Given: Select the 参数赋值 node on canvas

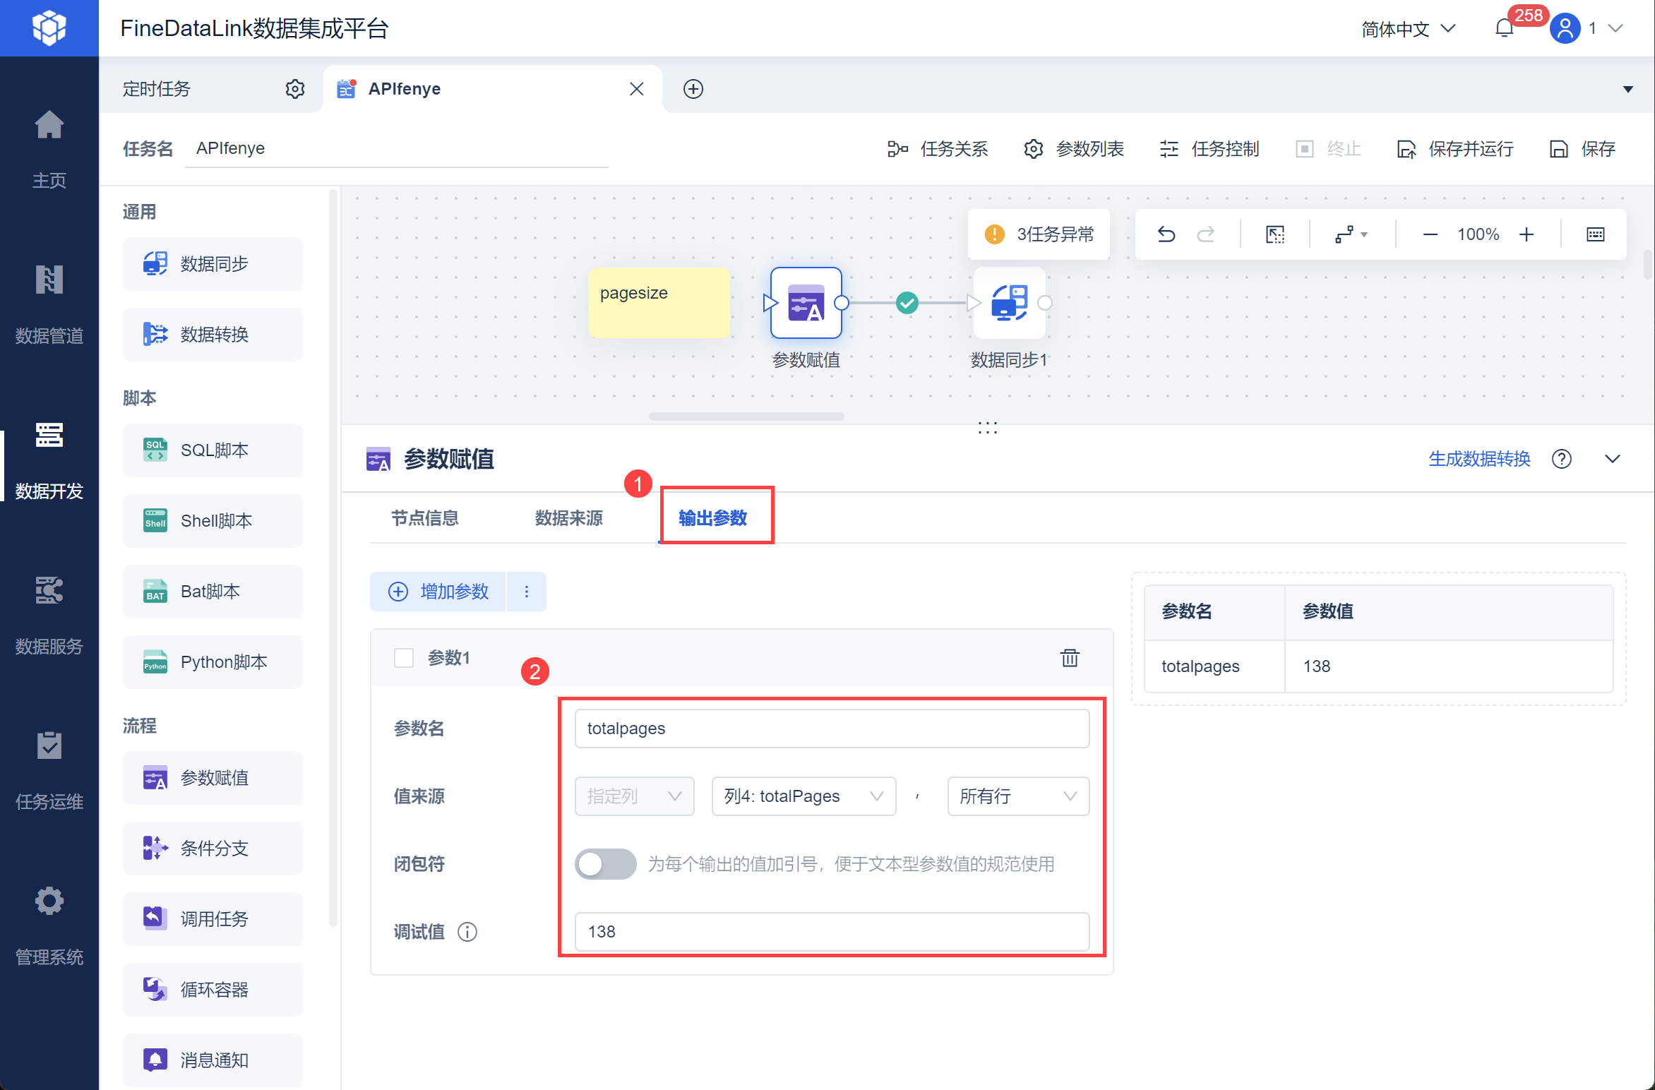Looking at the screenshot, I should (x=806, y=304).
